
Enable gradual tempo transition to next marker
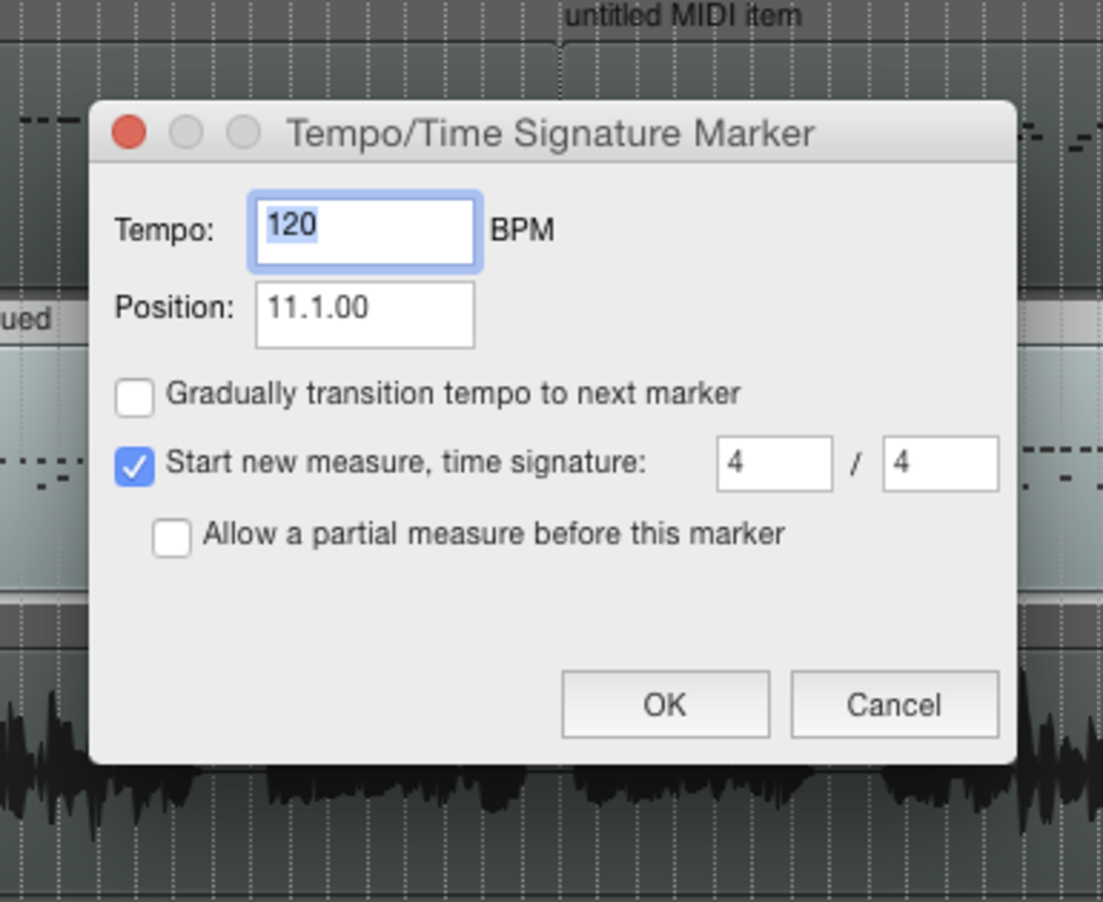point(135,397)
